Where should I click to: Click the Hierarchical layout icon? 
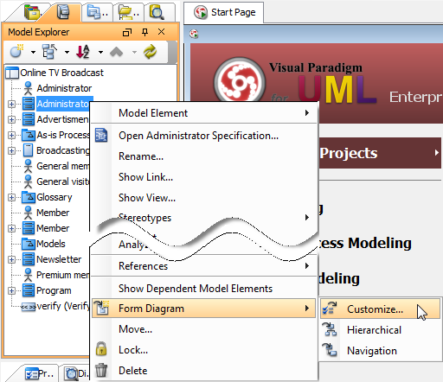click(x=330, y=329)
